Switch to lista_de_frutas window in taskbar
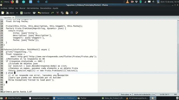 [x=113, y=98]
